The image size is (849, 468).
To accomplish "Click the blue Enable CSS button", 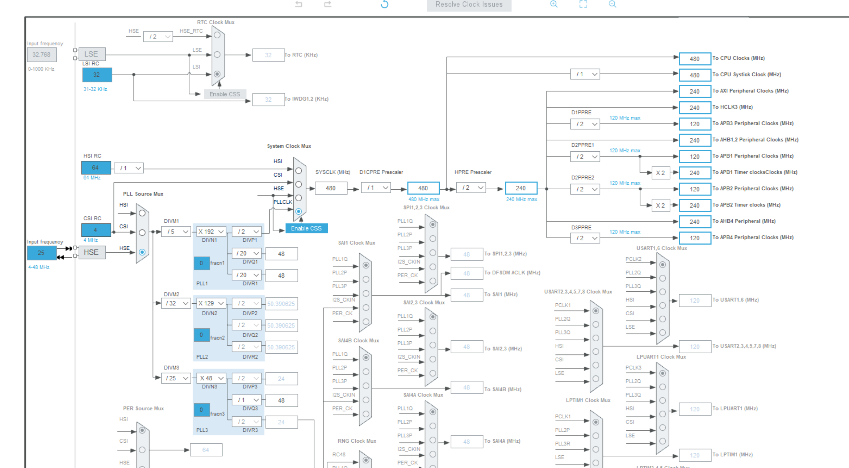I will [x=306, y=228].
